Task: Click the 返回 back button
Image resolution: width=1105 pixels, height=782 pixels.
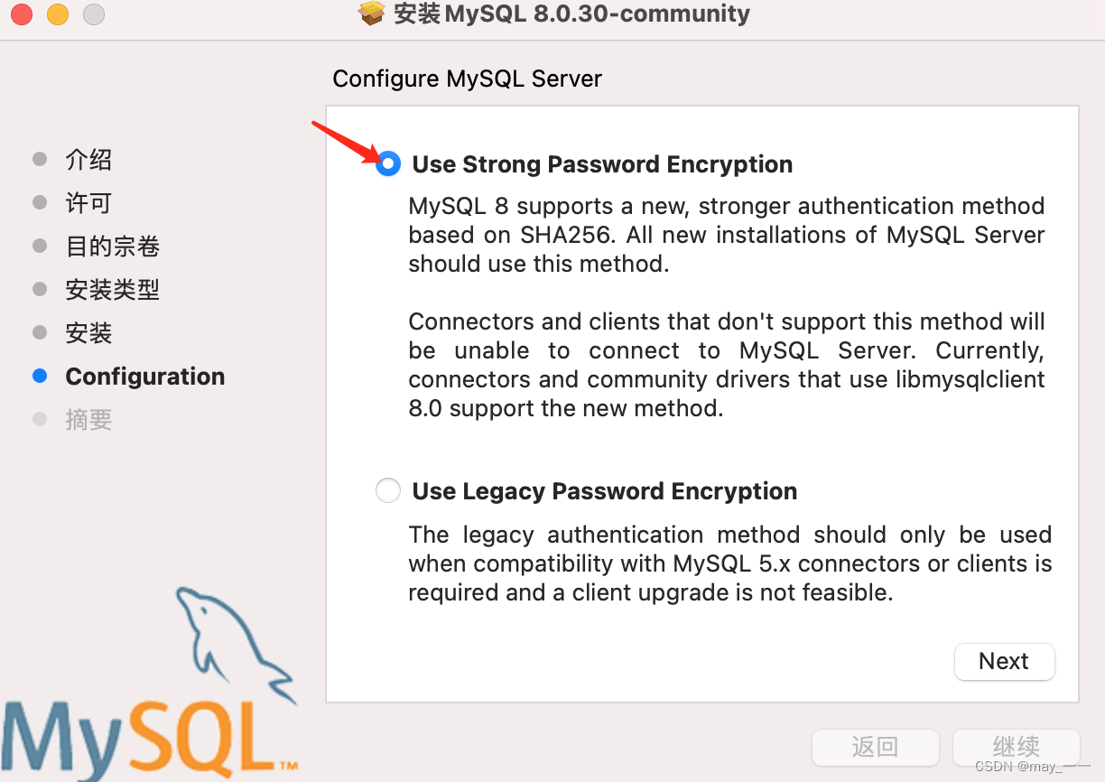Action: point(875,748)
